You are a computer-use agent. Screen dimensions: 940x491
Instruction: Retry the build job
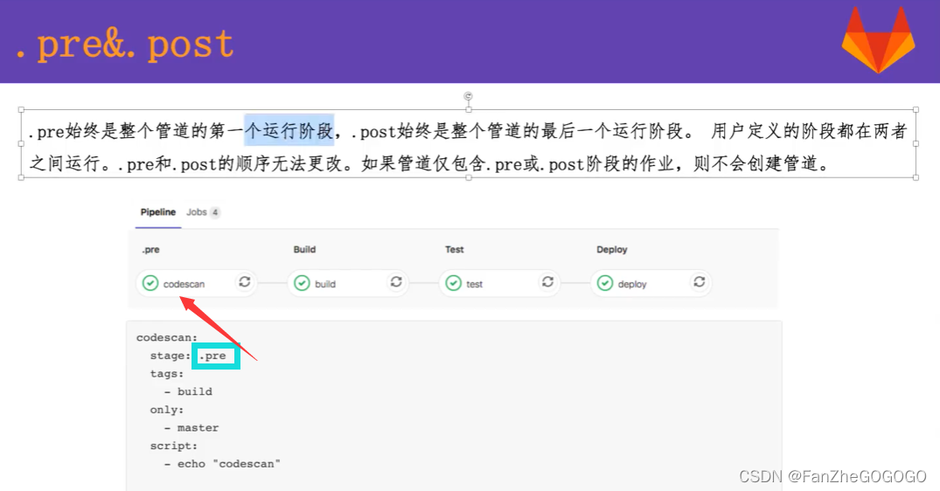point(396,282)
